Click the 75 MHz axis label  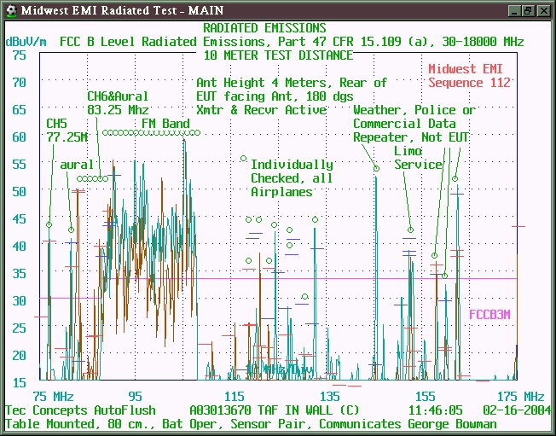[x=53, y=397]
